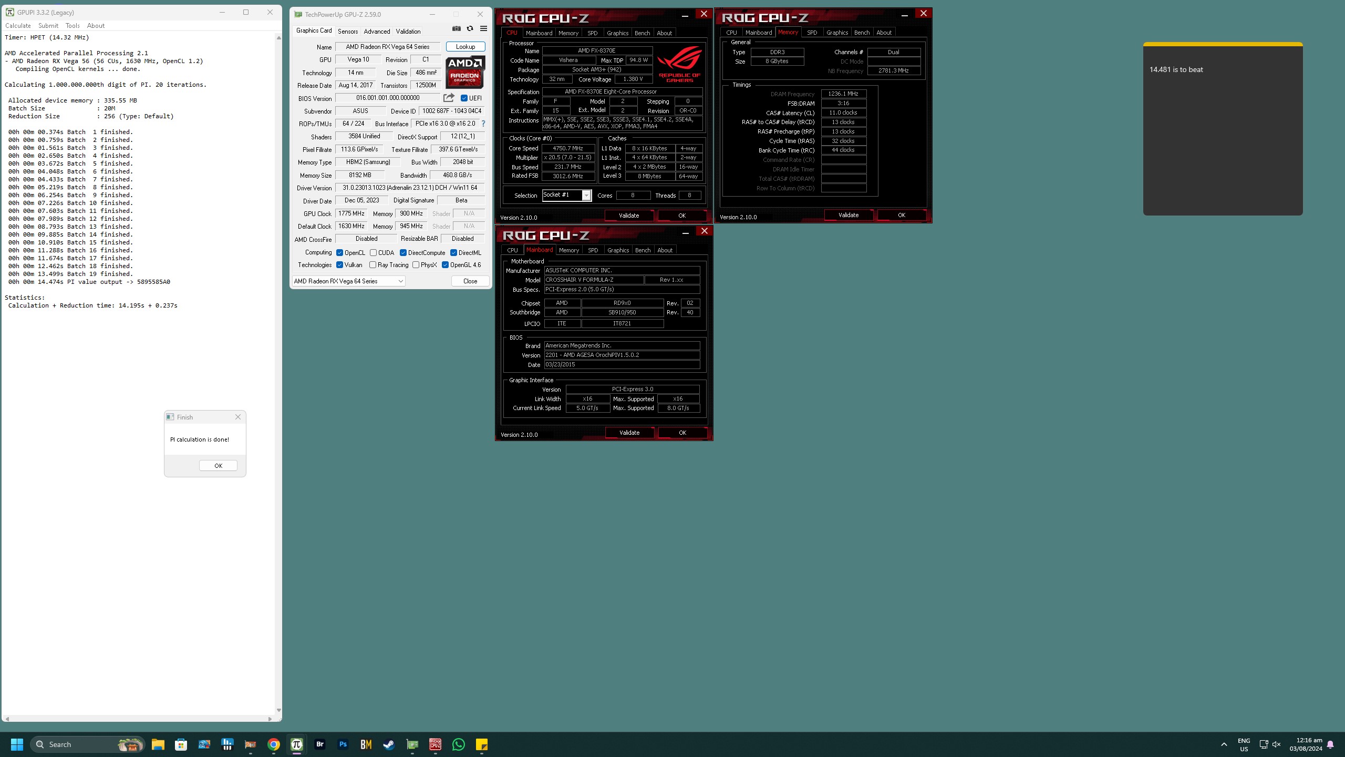
Task: Toggle the CUDA checkbox
Action: point(373,253)
